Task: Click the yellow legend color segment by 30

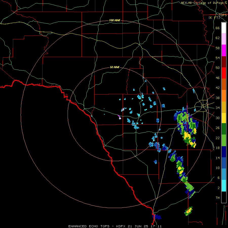Action: pyautogui.click(x=224, y=118)
